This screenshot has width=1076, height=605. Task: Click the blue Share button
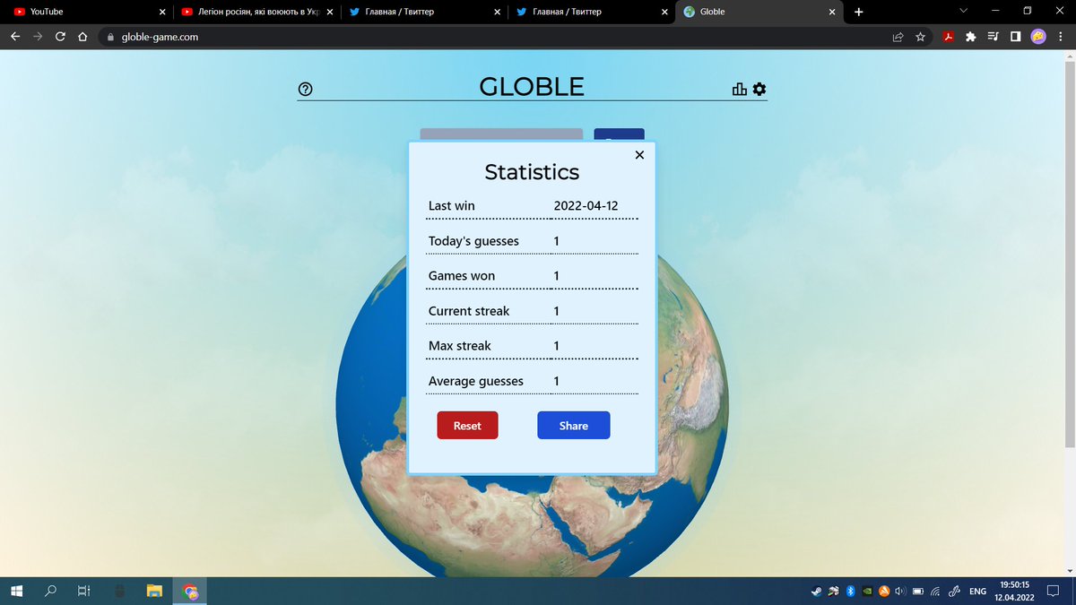[x=574, y=426]
